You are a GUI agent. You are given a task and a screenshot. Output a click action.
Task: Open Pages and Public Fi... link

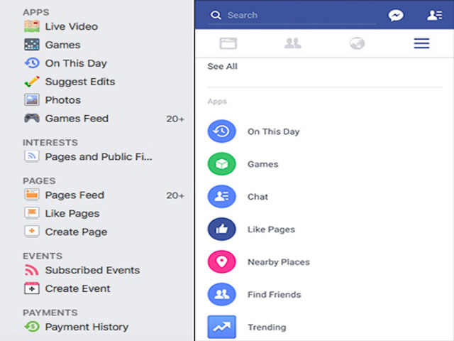point(99,157)
